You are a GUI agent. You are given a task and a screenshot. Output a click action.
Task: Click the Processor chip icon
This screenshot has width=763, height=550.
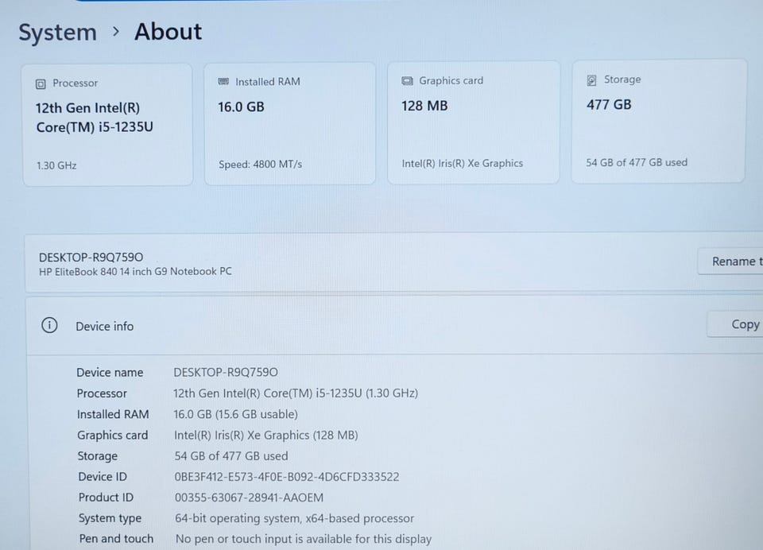[41, 84]
